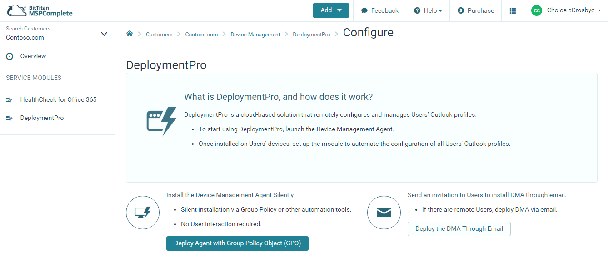This screenshot has height=253, width=609.
Task: Go to Home via breadcrumb icon
Action: pyautogui.click(x=130, y=34)
